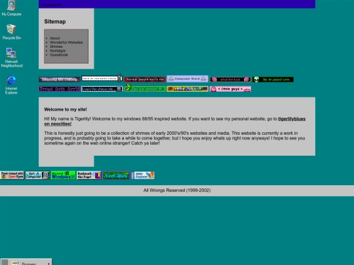354x265 pixels.
Task: Click the 'censorship kills creativity' blinkie
Action: 60,79
